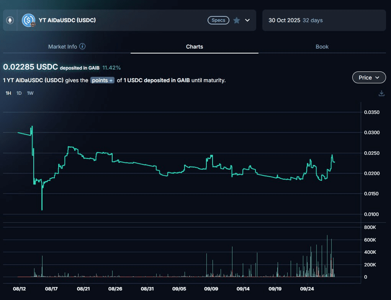Click the 30 Oct 2025 maturity date
Image resolution: width=391 pixels, height=300 pixels.
tap(284, 20)
